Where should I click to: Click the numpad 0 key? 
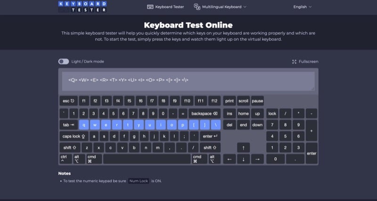tap(276, 159)
